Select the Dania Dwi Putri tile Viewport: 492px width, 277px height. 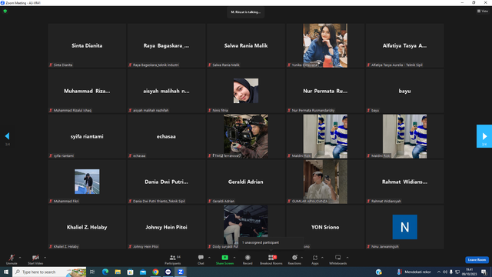pyautogui.click(x=166, y=182)
